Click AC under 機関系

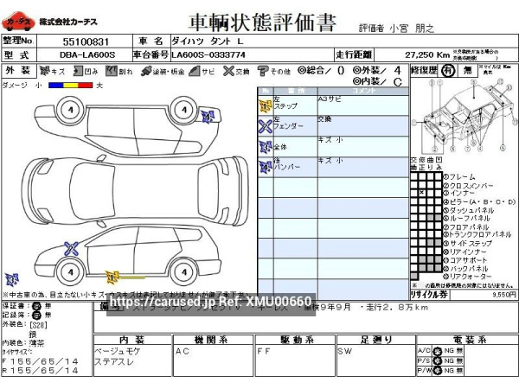(182, 351)
